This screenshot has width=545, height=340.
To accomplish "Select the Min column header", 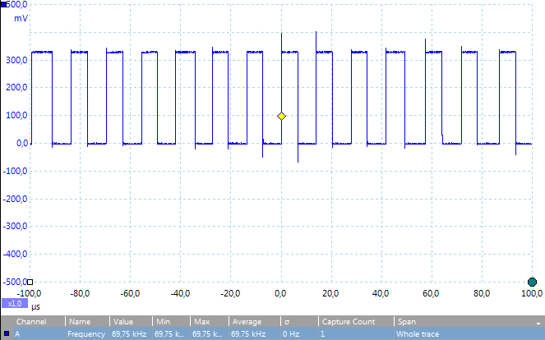I will pos(163,322).
